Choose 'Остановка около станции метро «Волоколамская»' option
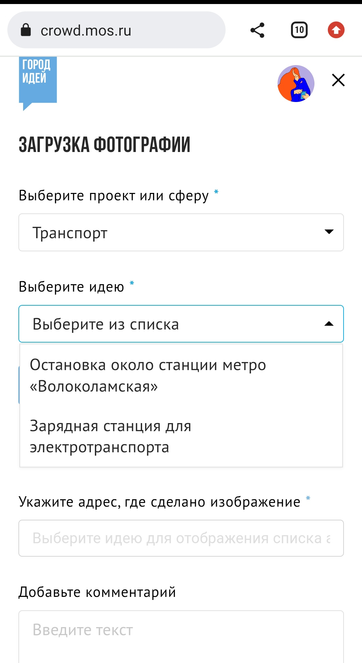This screenshot has height=663, width=362. [x=181, y=375]
